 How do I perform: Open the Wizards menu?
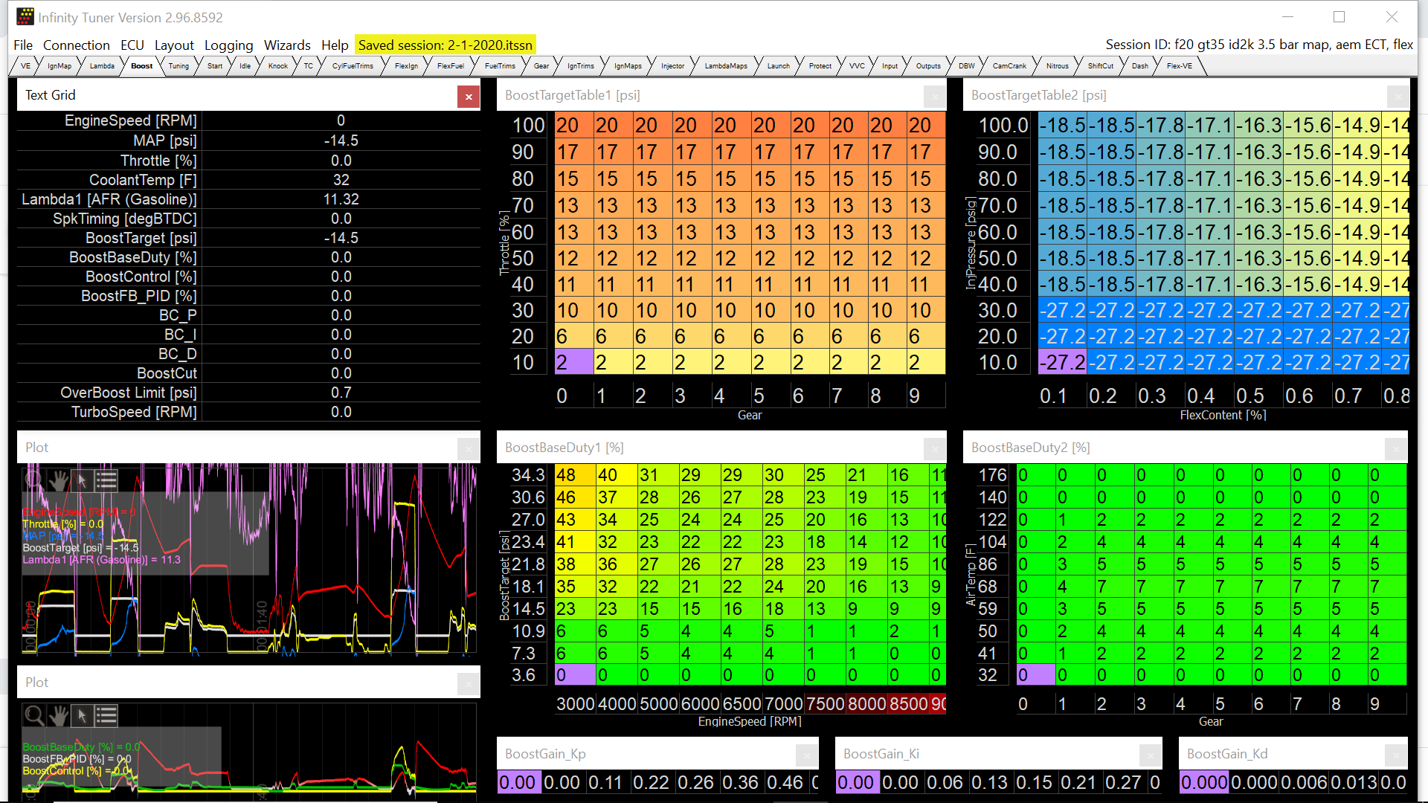[287, 45]
